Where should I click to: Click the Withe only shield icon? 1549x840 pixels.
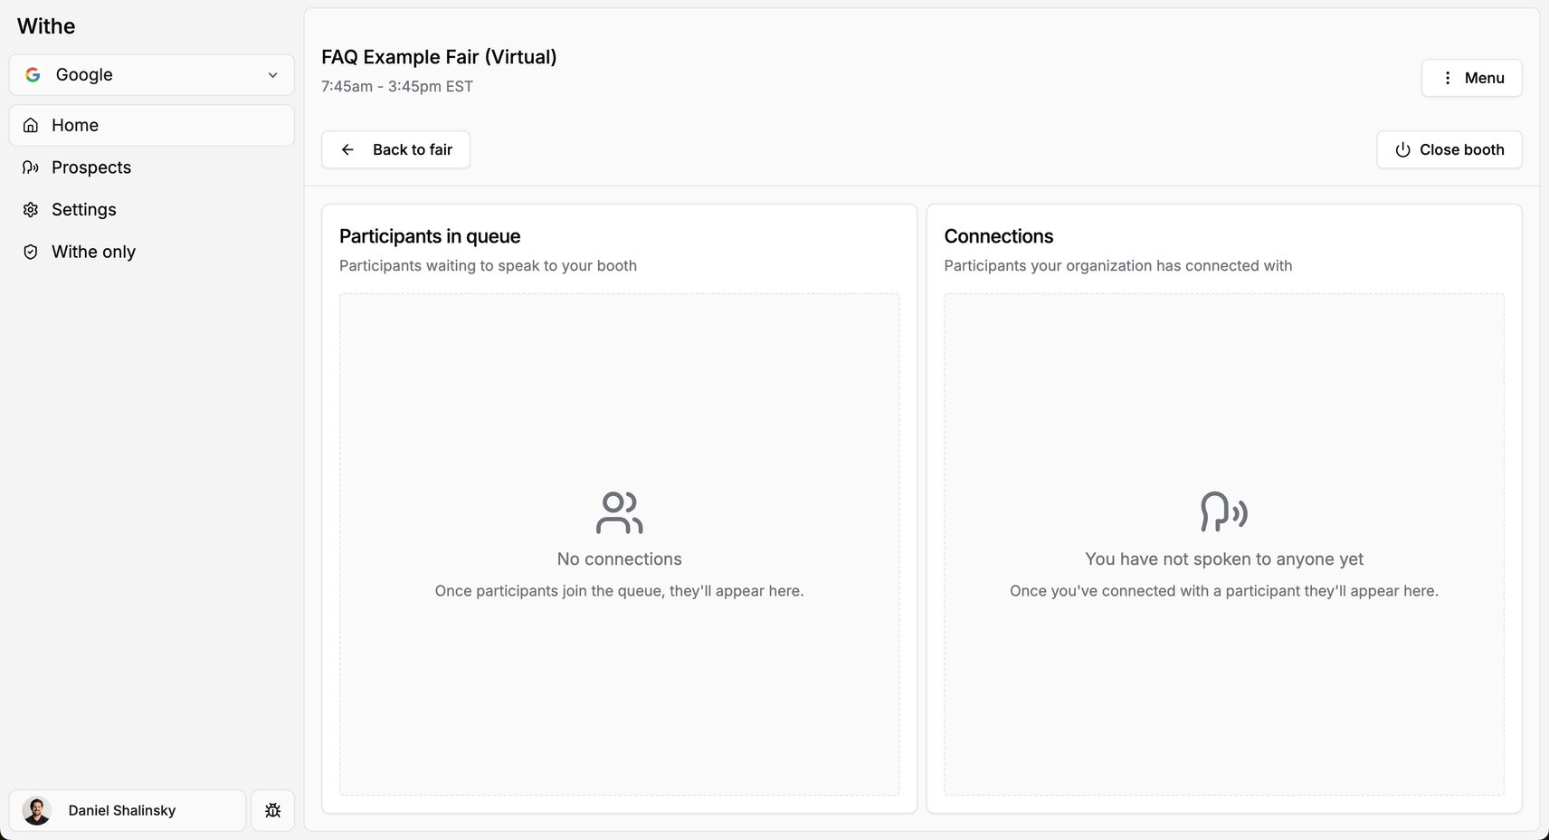[x=31, y=252]
